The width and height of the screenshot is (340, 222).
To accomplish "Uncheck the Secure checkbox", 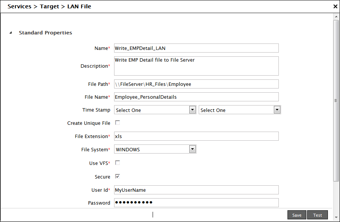I will point(117,176).
